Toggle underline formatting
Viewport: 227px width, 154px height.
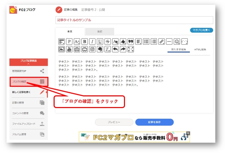click(x=100, y=42)
